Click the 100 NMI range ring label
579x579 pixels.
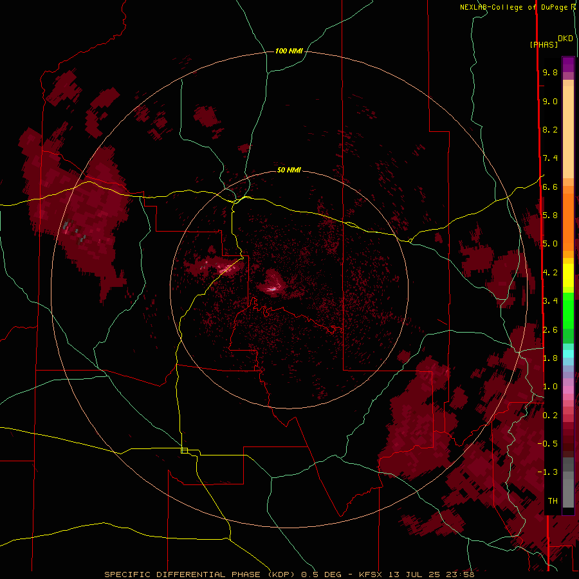[x=289, y=51]
